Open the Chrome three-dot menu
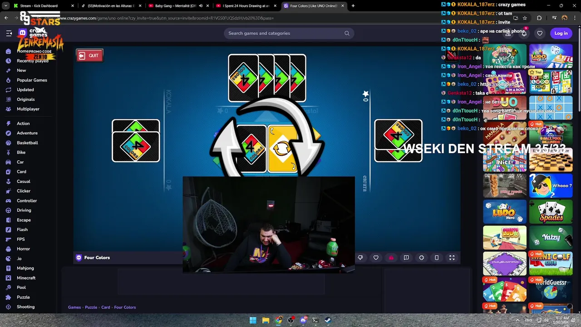 pyautogui.click(x=575, y=18)
